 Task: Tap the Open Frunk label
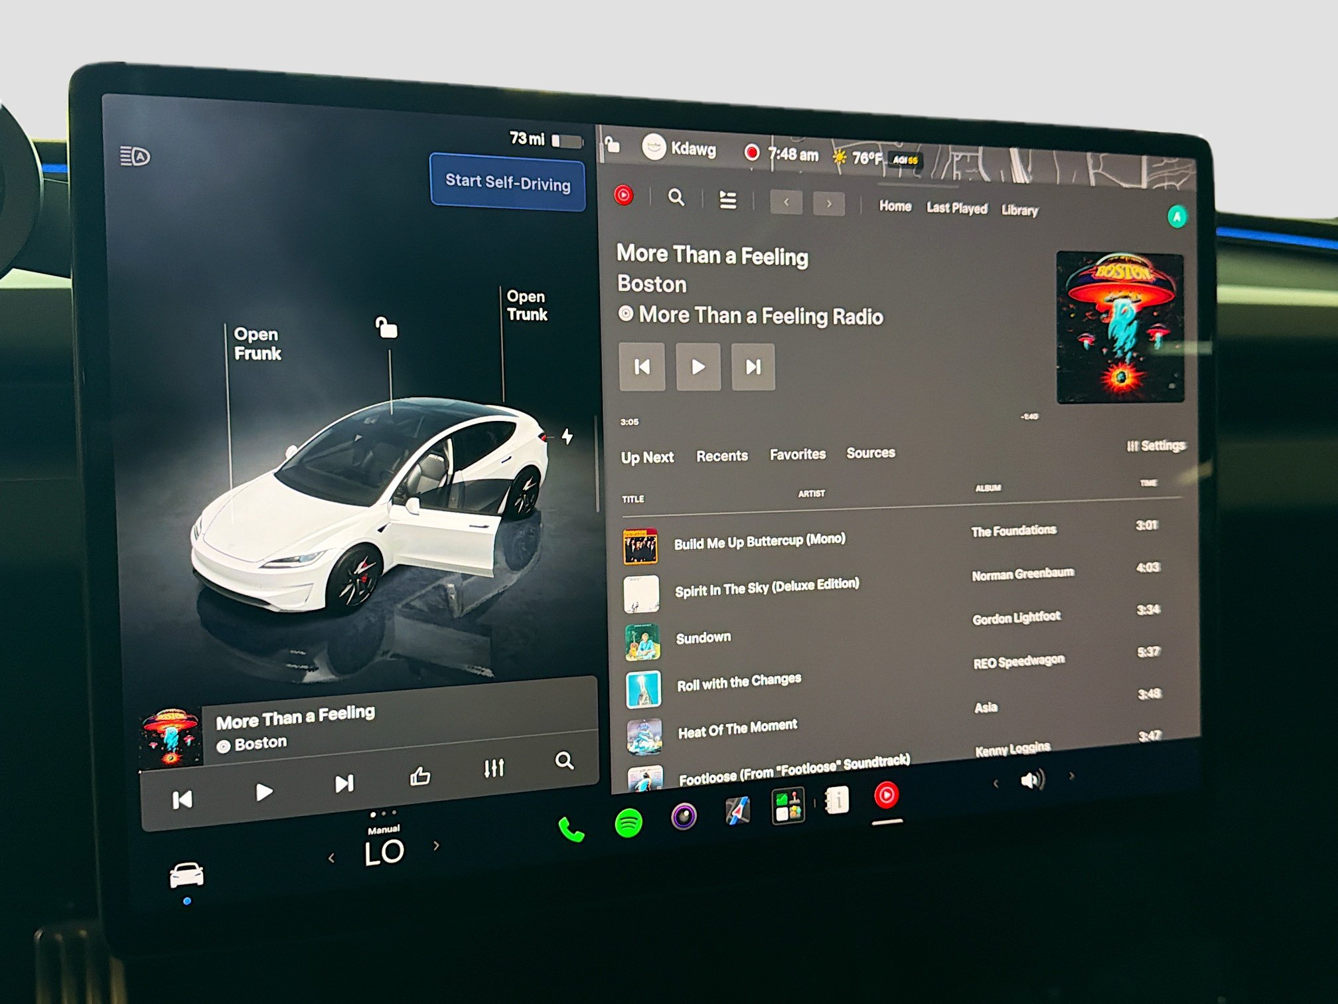coord(258,343)
